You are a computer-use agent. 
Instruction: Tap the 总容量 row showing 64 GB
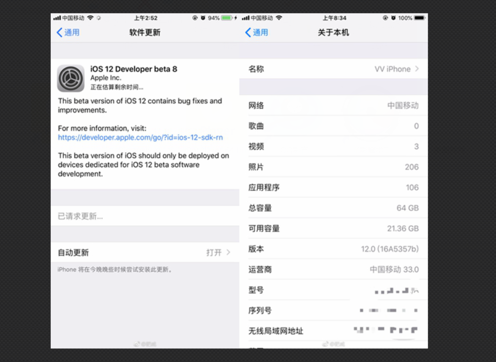point(334,208)
